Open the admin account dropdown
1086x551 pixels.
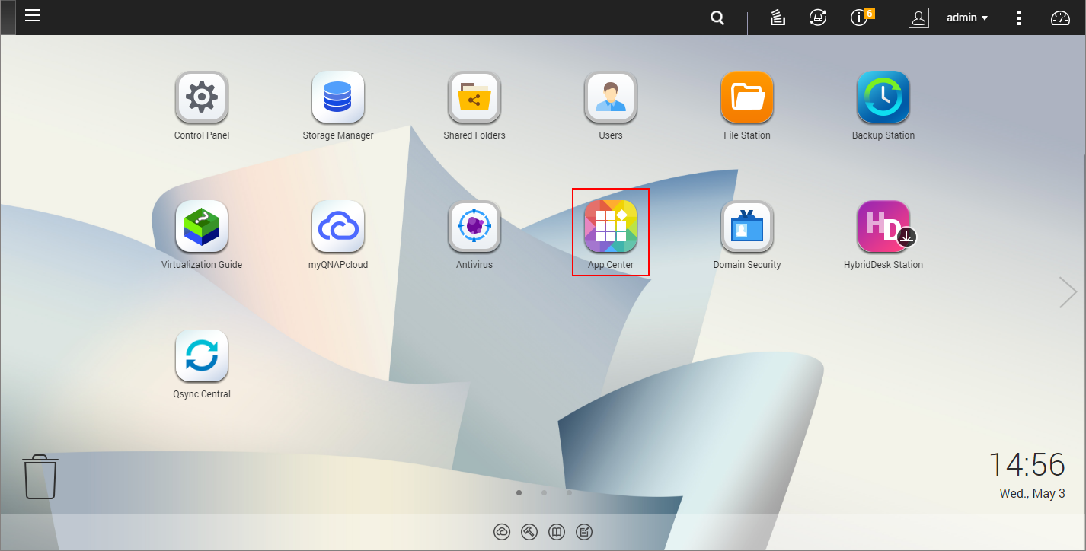click(966, 18)
